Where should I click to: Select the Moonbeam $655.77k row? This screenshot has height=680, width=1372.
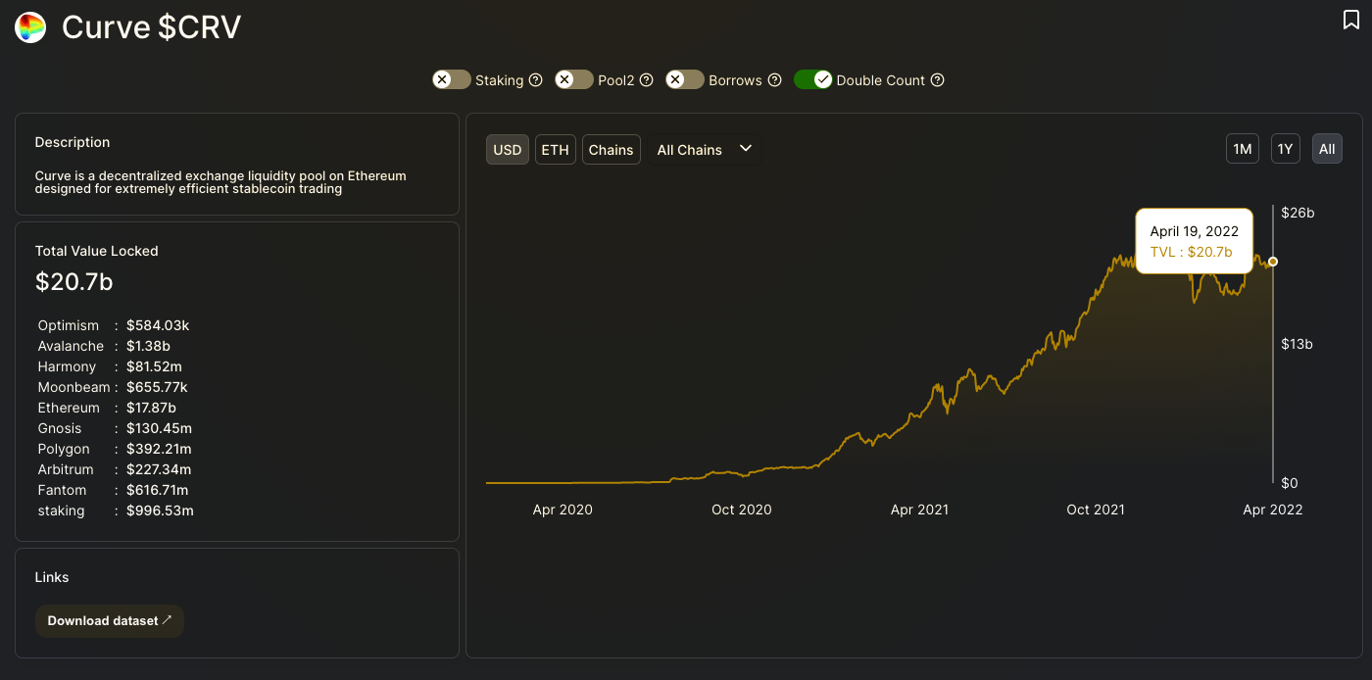click(113, 387)
